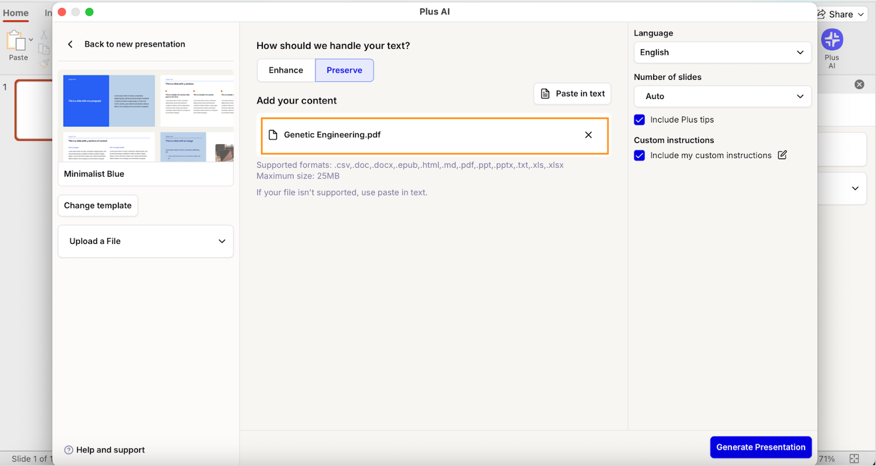Click the Help and support question icon
The image size is (876, 466).
[x=68, y=450]
